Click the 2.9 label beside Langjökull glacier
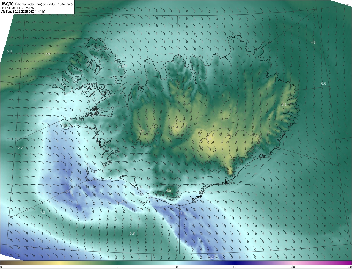Viewport: 352px width, 269px height. [142, 131]
